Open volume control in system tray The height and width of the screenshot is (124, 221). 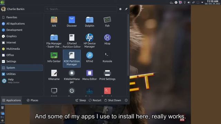click(x=189, y=2)
